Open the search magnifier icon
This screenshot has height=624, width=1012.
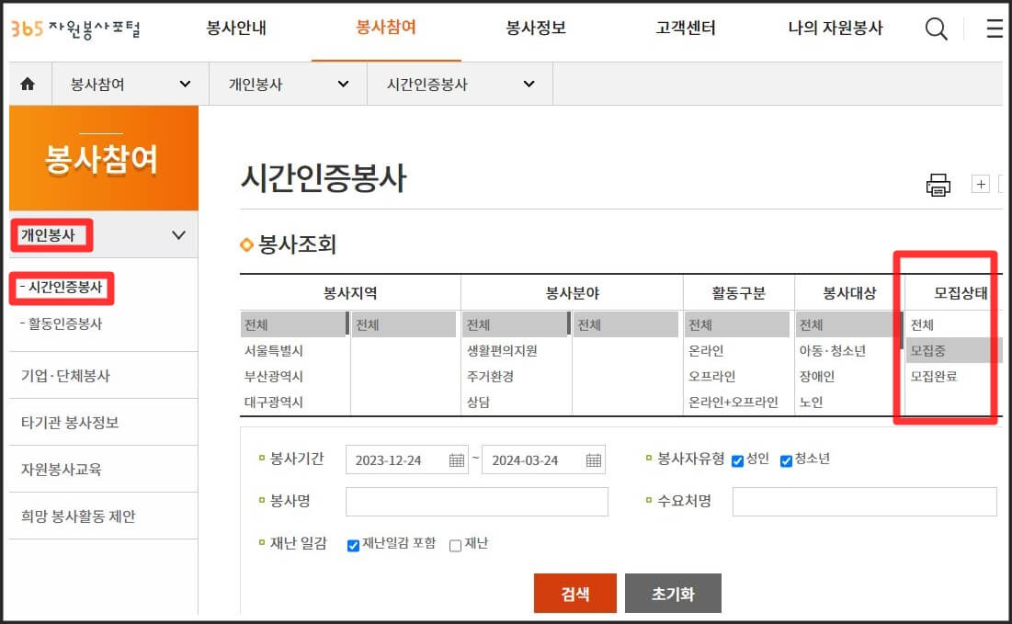click(x=937, y=28)
